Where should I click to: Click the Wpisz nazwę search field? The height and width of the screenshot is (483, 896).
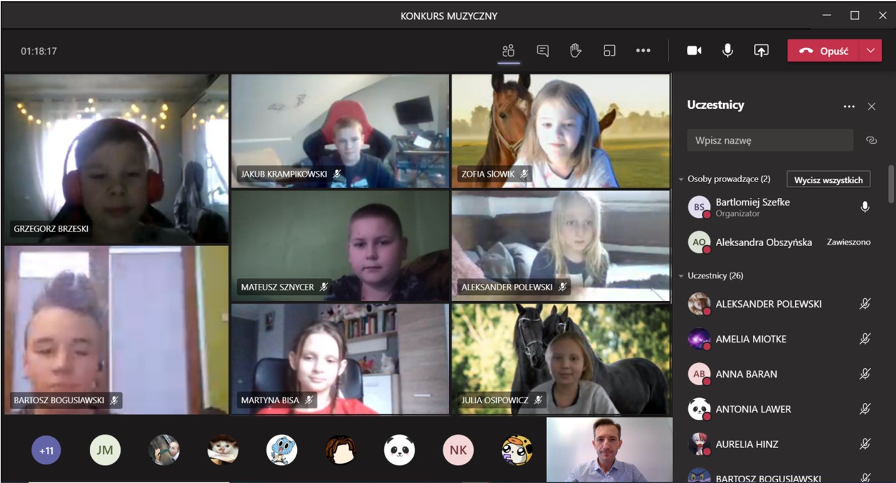769,141
